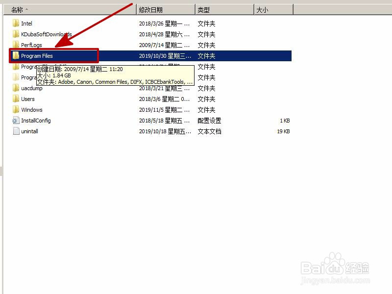Screen dimensions: 392x294
Task: Select the InstallConfig gear settings file icon
Action: (x=16, y=121)
